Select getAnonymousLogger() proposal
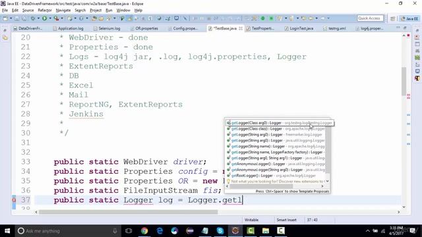Viewport: 422px width, 237px height. click(x=276, y=164)
